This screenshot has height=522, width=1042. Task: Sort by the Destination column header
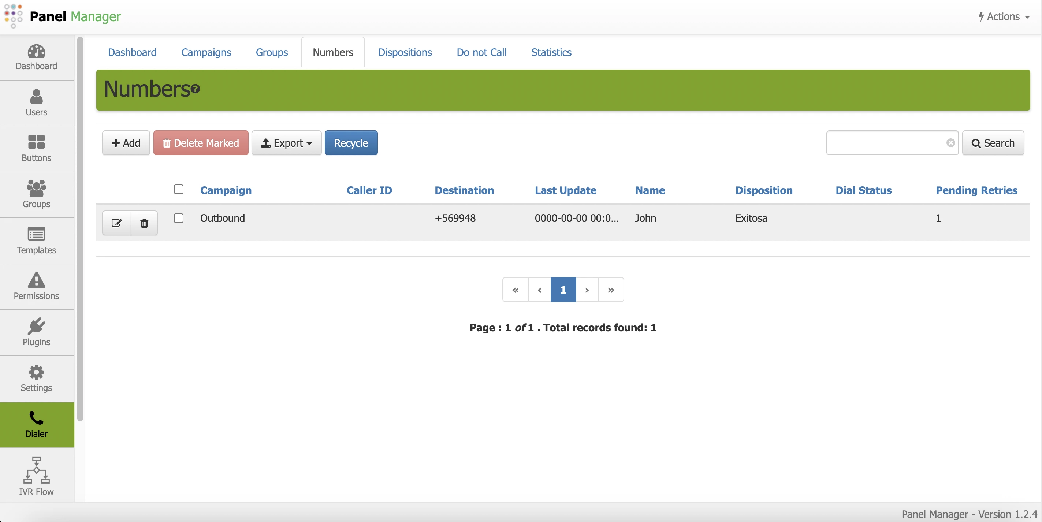click(464, 190)
